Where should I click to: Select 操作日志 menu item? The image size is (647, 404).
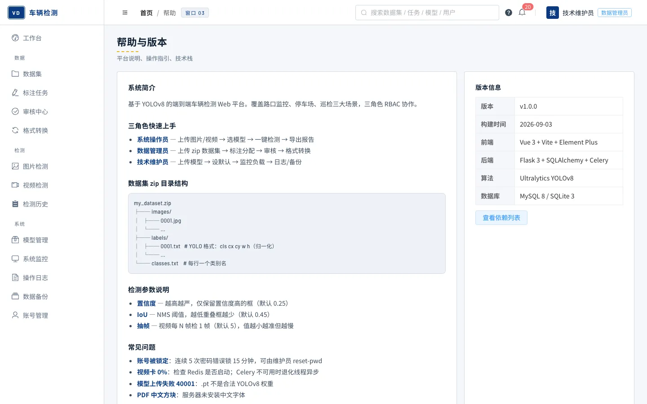pos(52,278)
